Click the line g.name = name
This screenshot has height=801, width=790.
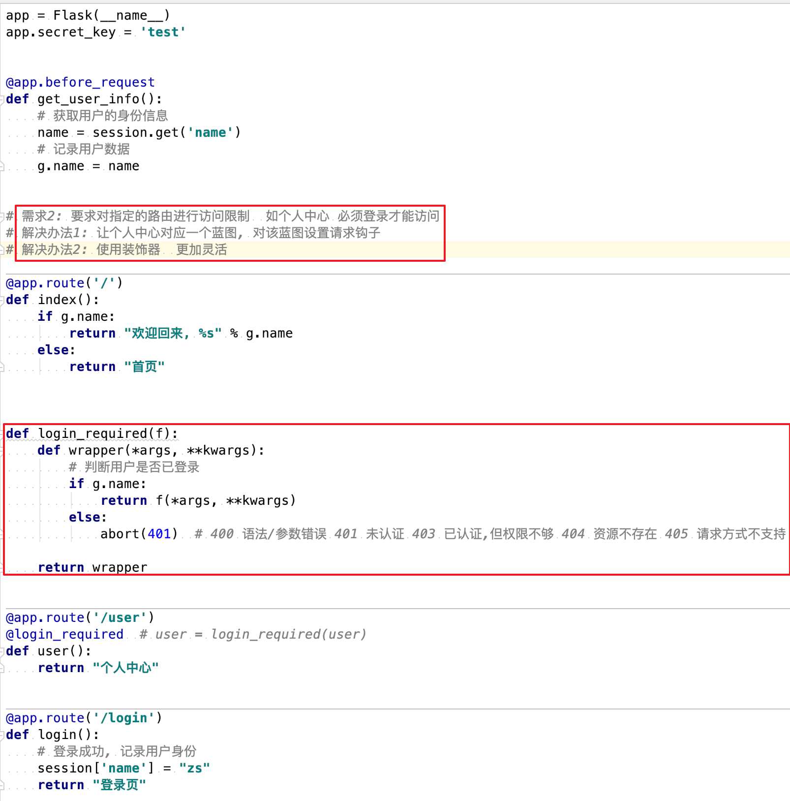click(x=89, y=166)
